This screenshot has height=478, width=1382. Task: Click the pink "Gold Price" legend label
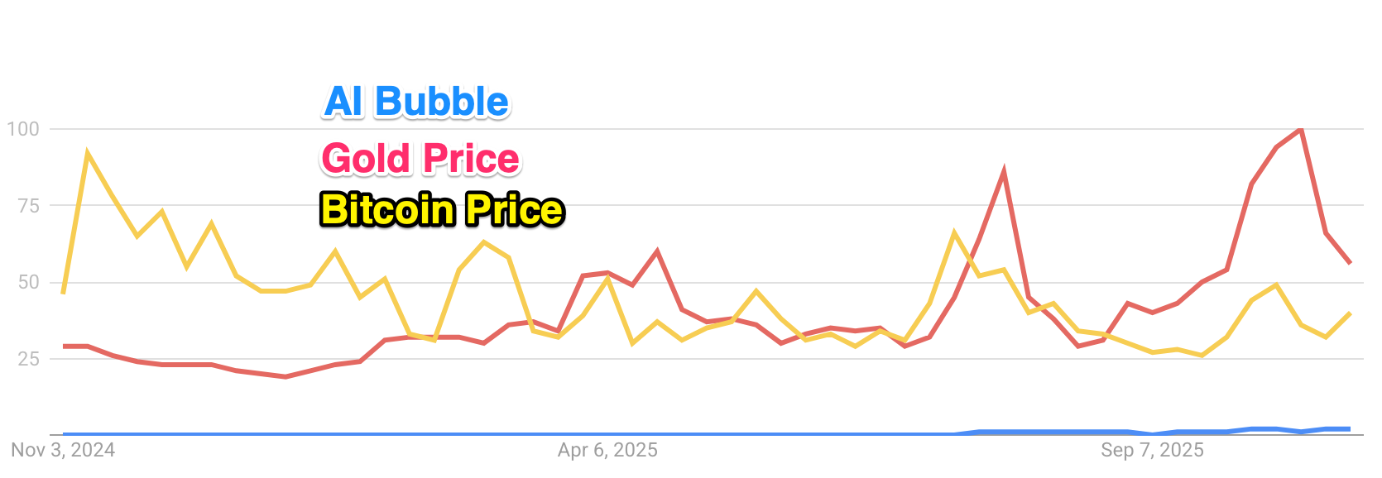(x=420, y=159)
